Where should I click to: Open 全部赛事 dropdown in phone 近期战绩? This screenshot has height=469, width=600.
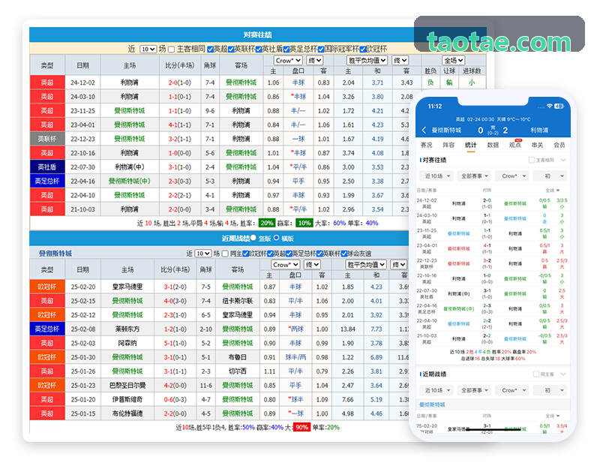[x=474, y=390]
